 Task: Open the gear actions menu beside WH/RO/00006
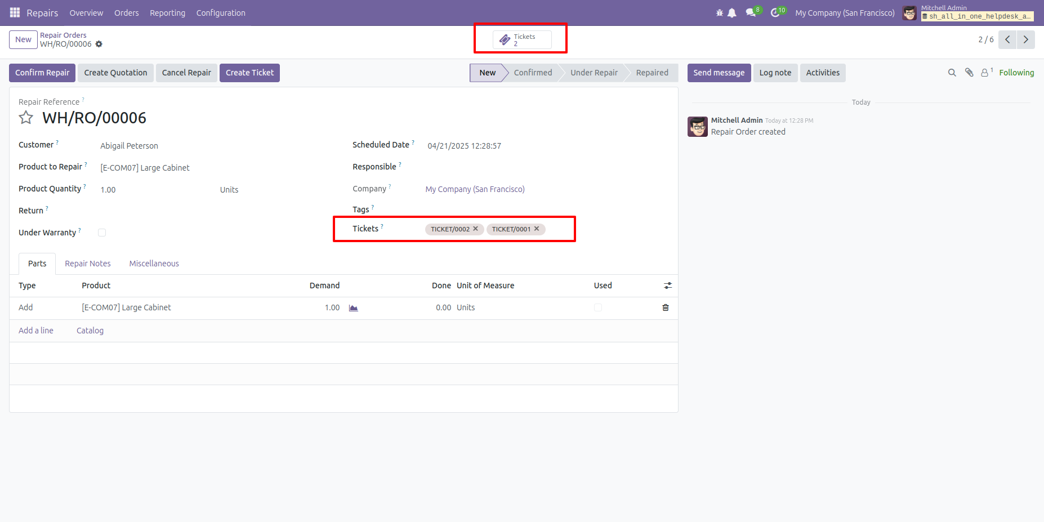pos(99,44)
